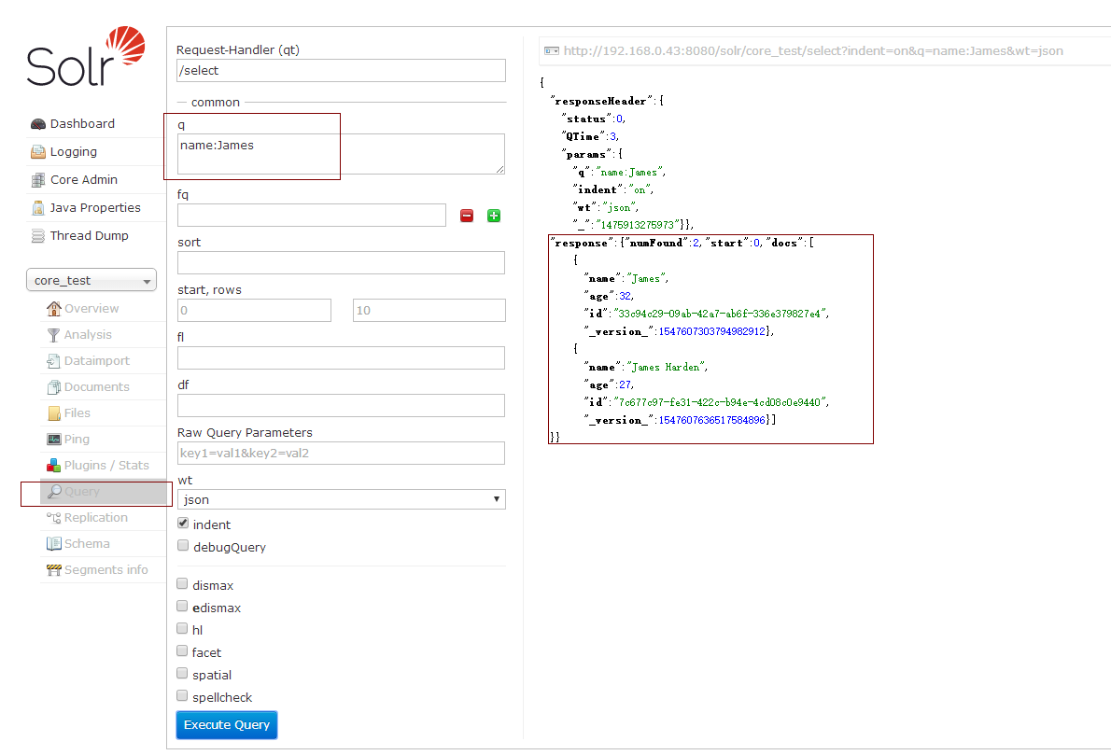Viewport: 1111px width, 755px height.
Task: Go to the Segments info section
Action: point(106,570)
